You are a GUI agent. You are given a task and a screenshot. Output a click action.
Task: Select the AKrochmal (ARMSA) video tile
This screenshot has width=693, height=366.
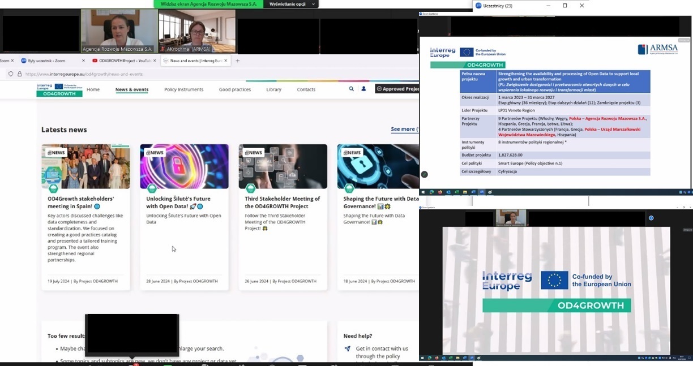(197, 31)
